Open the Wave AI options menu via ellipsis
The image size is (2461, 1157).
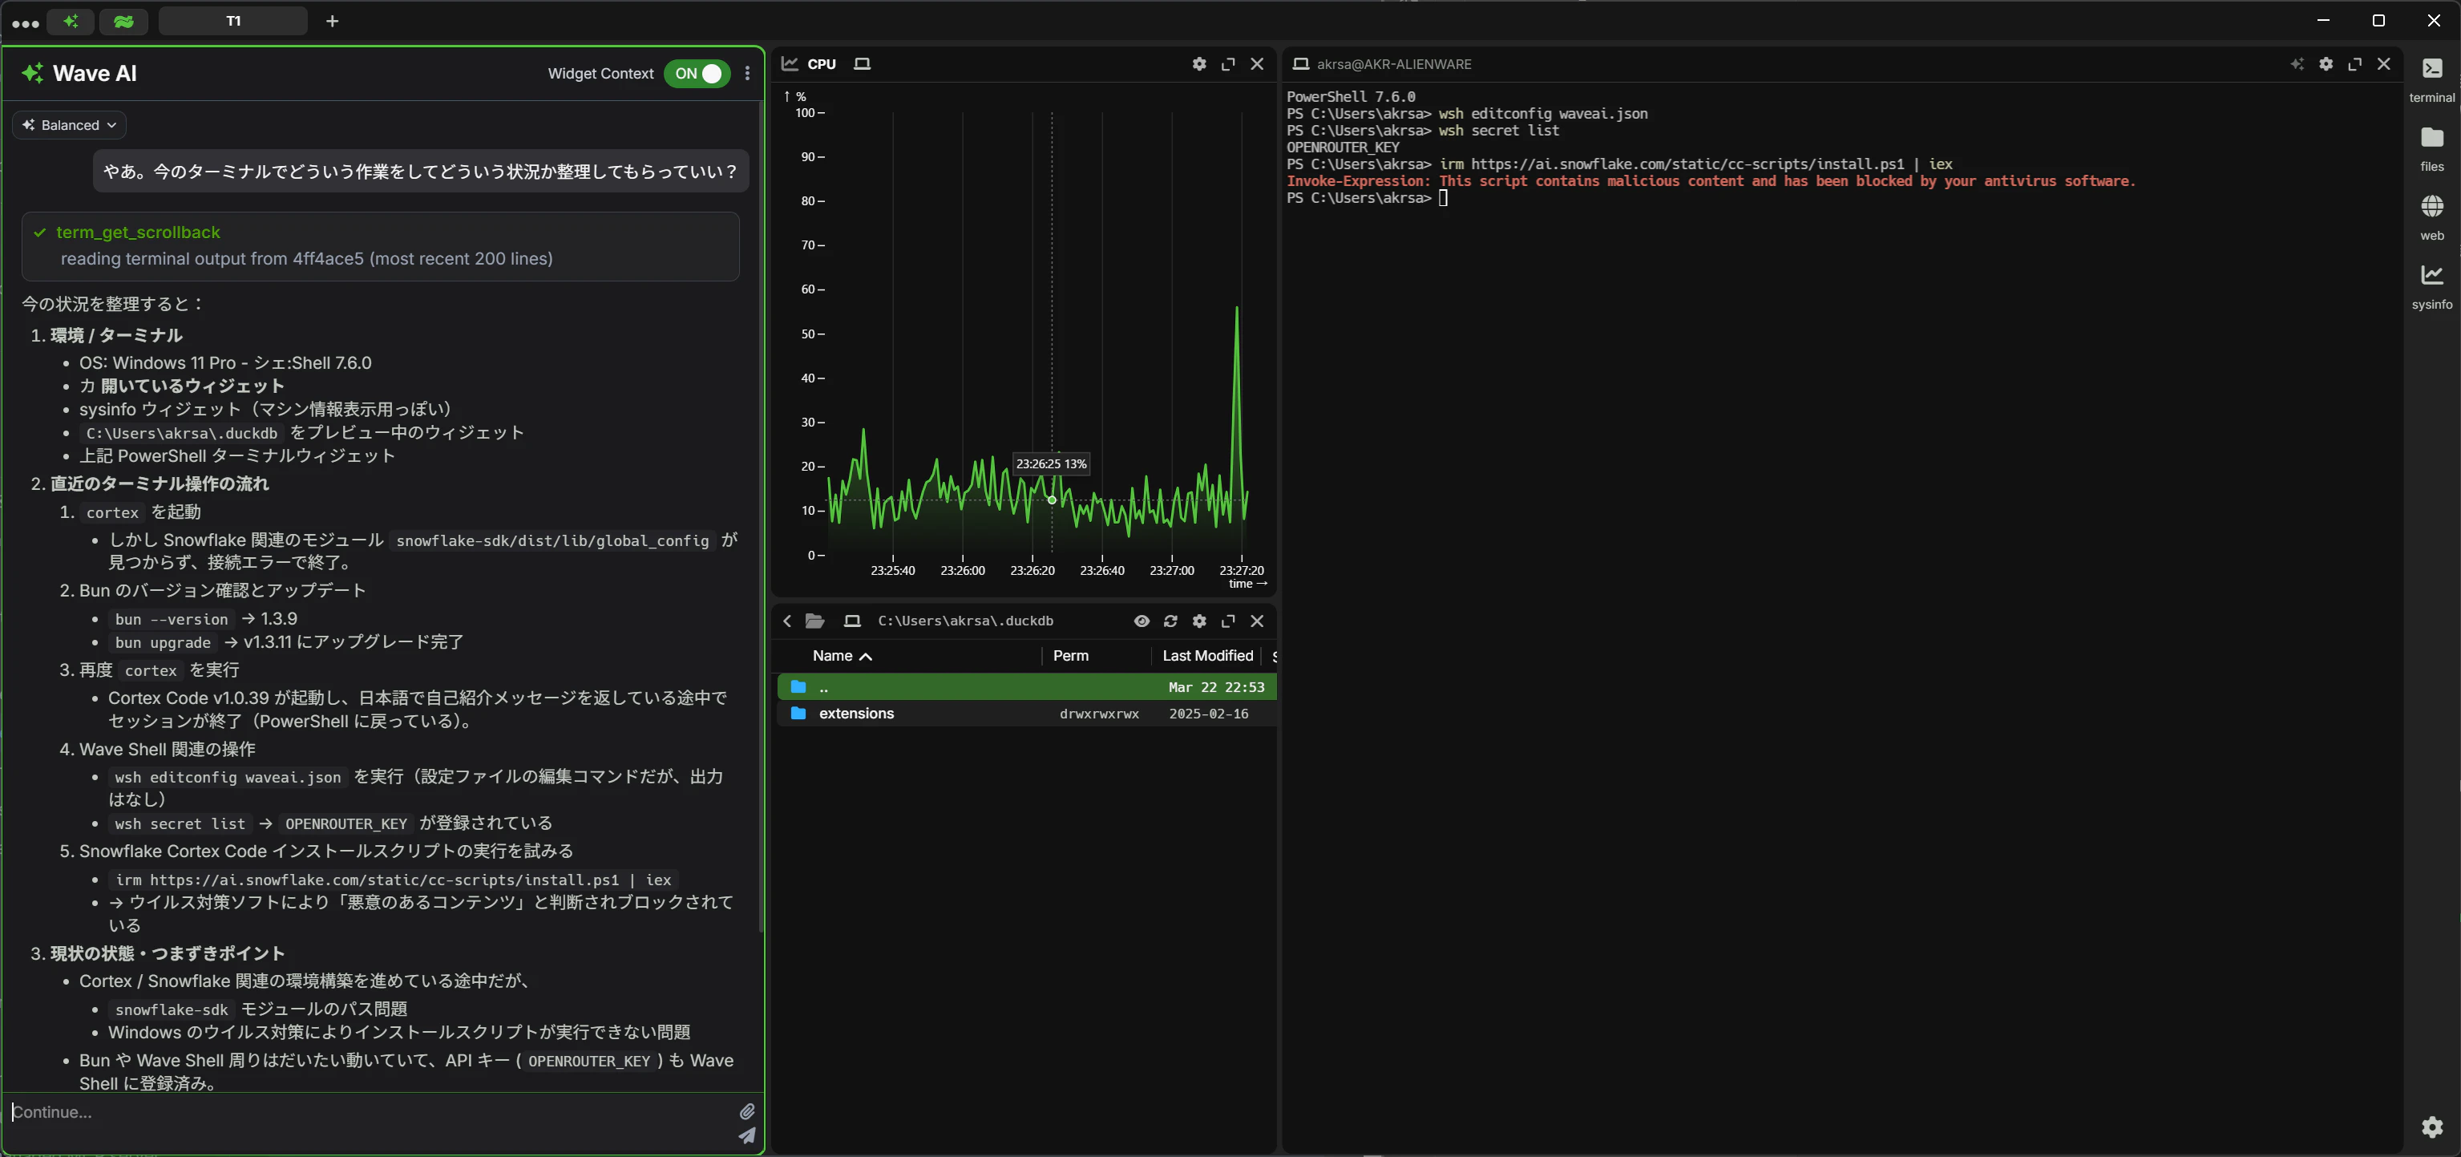747,73
